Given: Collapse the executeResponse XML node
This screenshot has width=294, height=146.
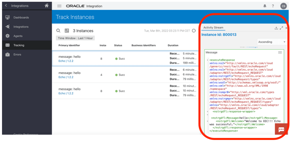Looking at the screenshot, I should pyautogui.click(x=207, y=60).
